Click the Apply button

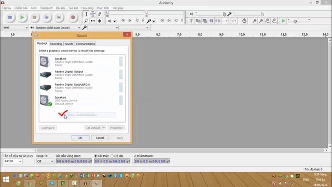120,138
